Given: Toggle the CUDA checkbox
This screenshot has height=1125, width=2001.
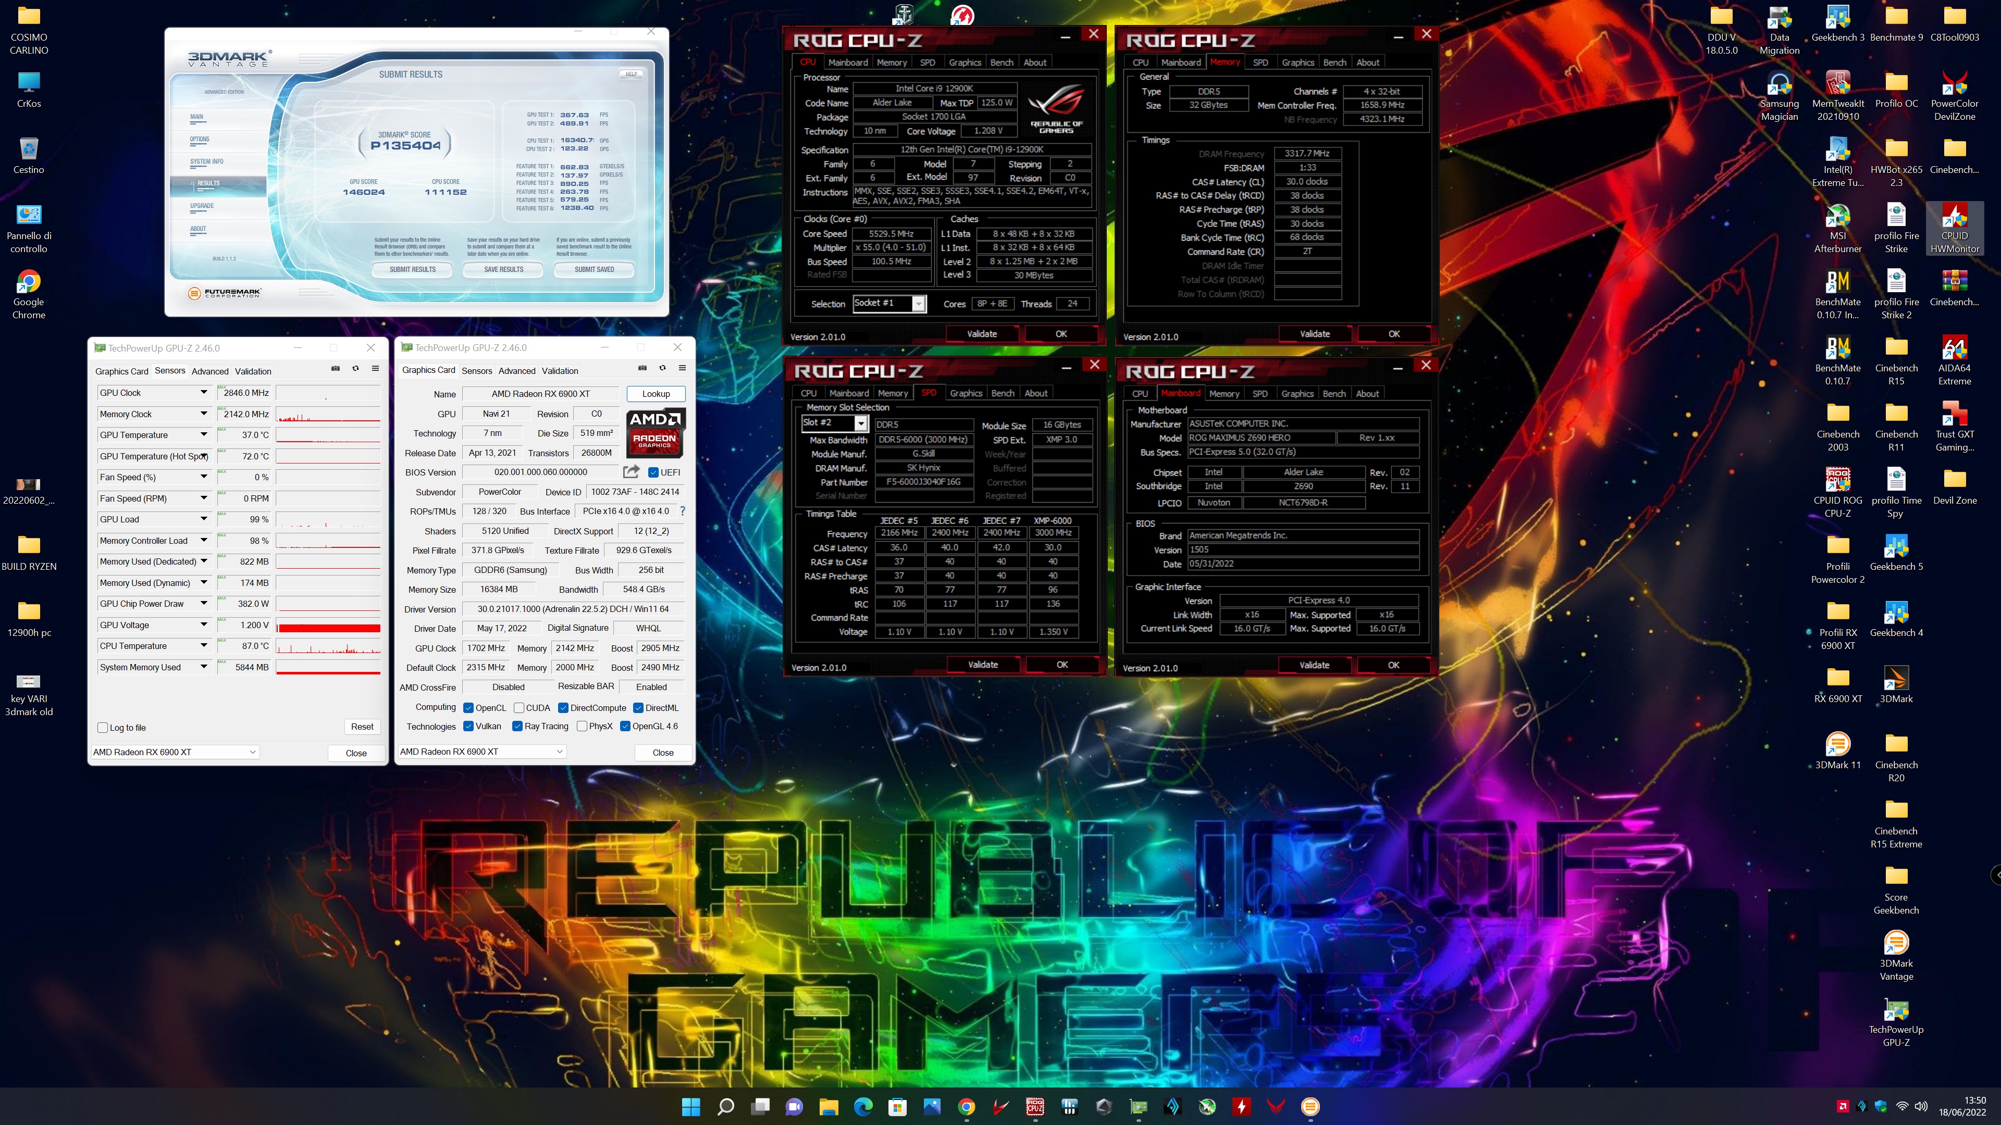Looking at the screenshot, I should point(519,708).
